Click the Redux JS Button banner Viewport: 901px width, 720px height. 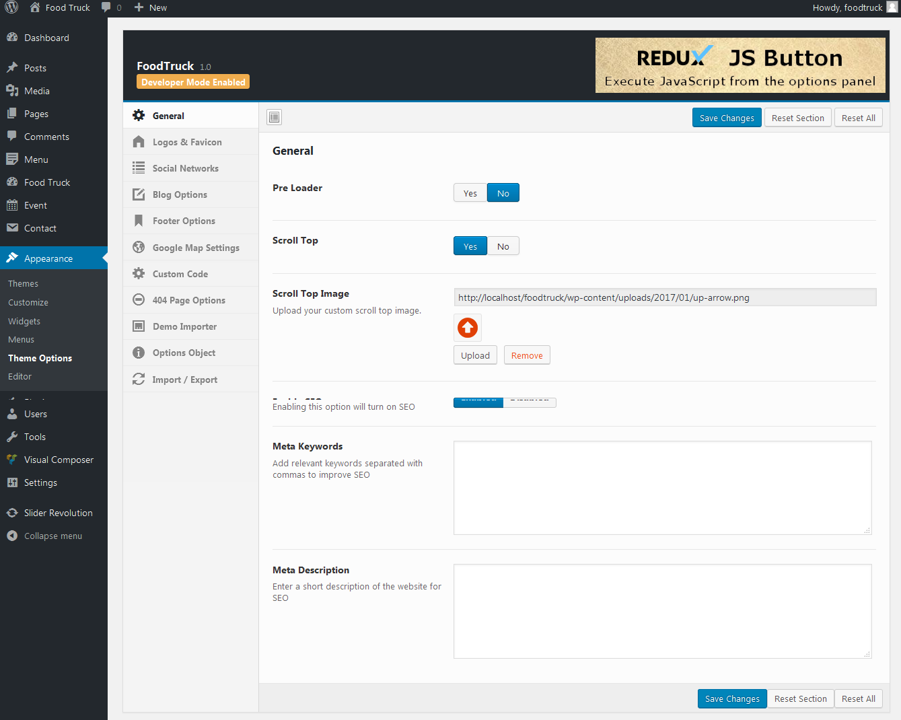pos(740,65)
